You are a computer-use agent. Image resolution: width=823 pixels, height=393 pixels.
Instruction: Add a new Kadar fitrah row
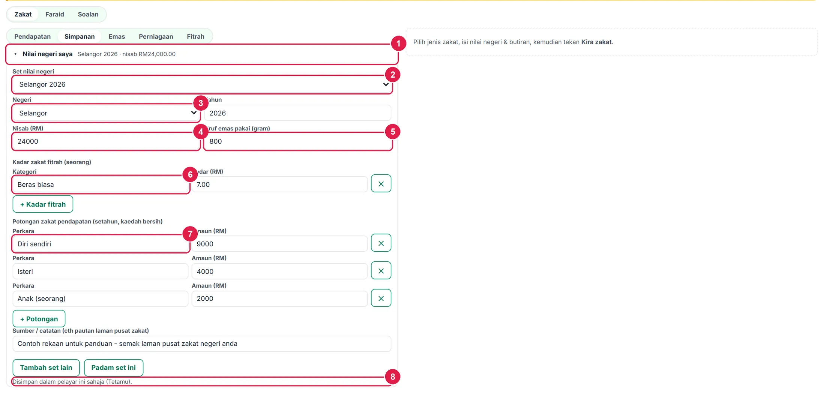click(x=43, y=204)
